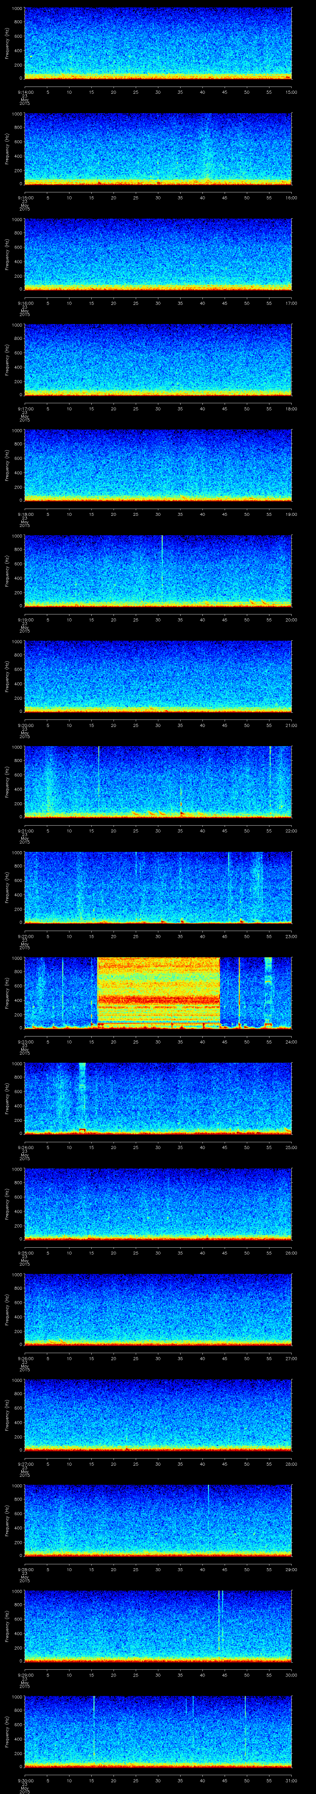The image size is (316, 1794).
Task: Open the 9:16:00 spectrogram panel
Action: click(x=158, y=255)
